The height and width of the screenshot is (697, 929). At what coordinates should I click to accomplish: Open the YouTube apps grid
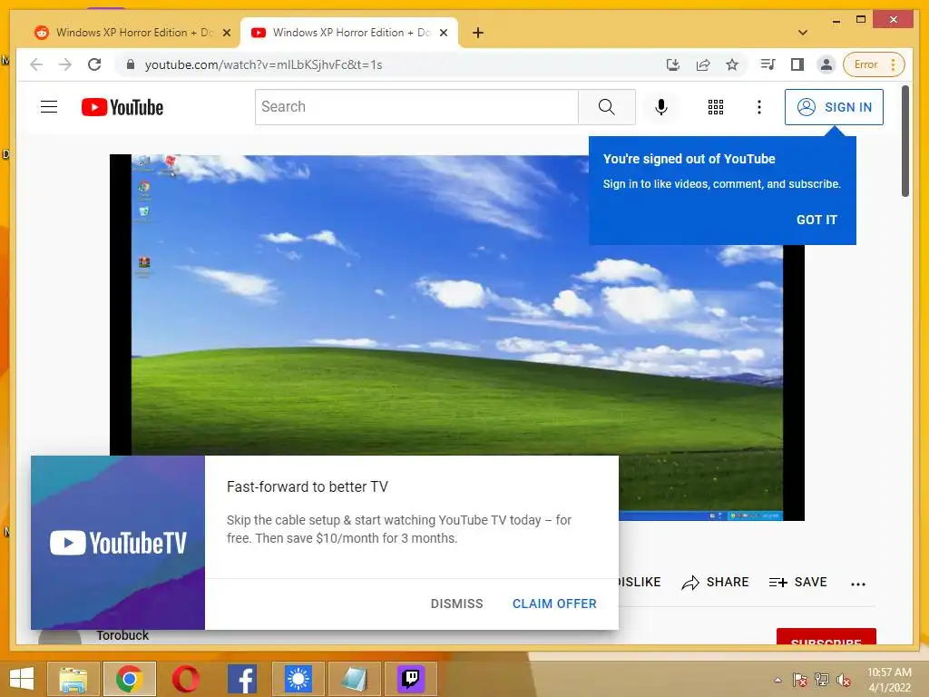pyautogui.click(x=715, y=107)
